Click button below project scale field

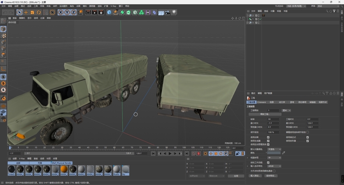(265, 114)
